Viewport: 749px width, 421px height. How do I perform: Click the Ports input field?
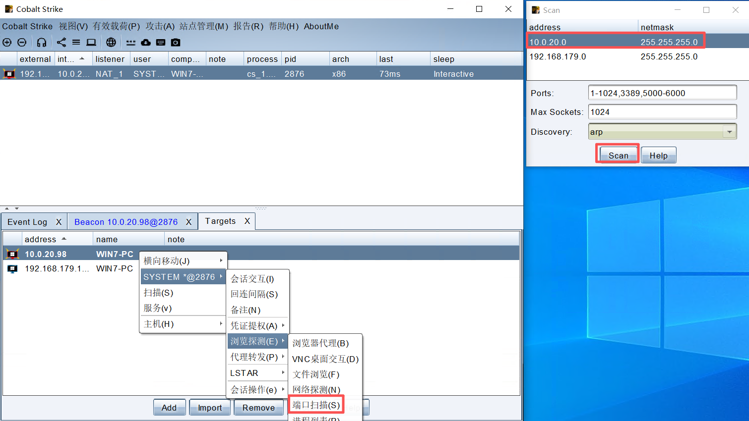pos(662,93)
